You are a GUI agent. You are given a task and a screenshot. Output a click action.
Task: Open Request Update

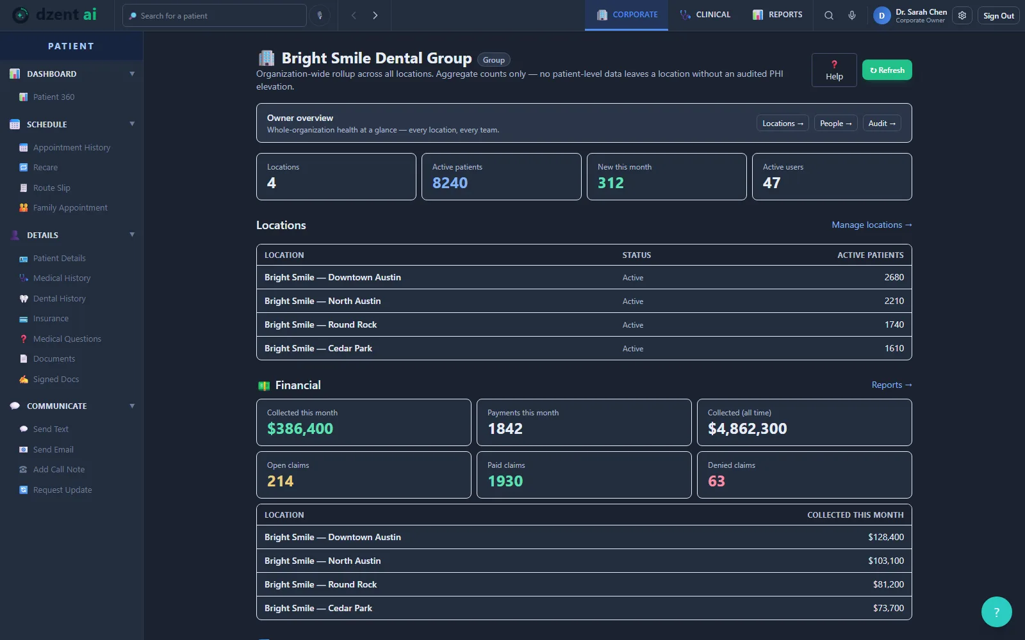coord(62,490)
